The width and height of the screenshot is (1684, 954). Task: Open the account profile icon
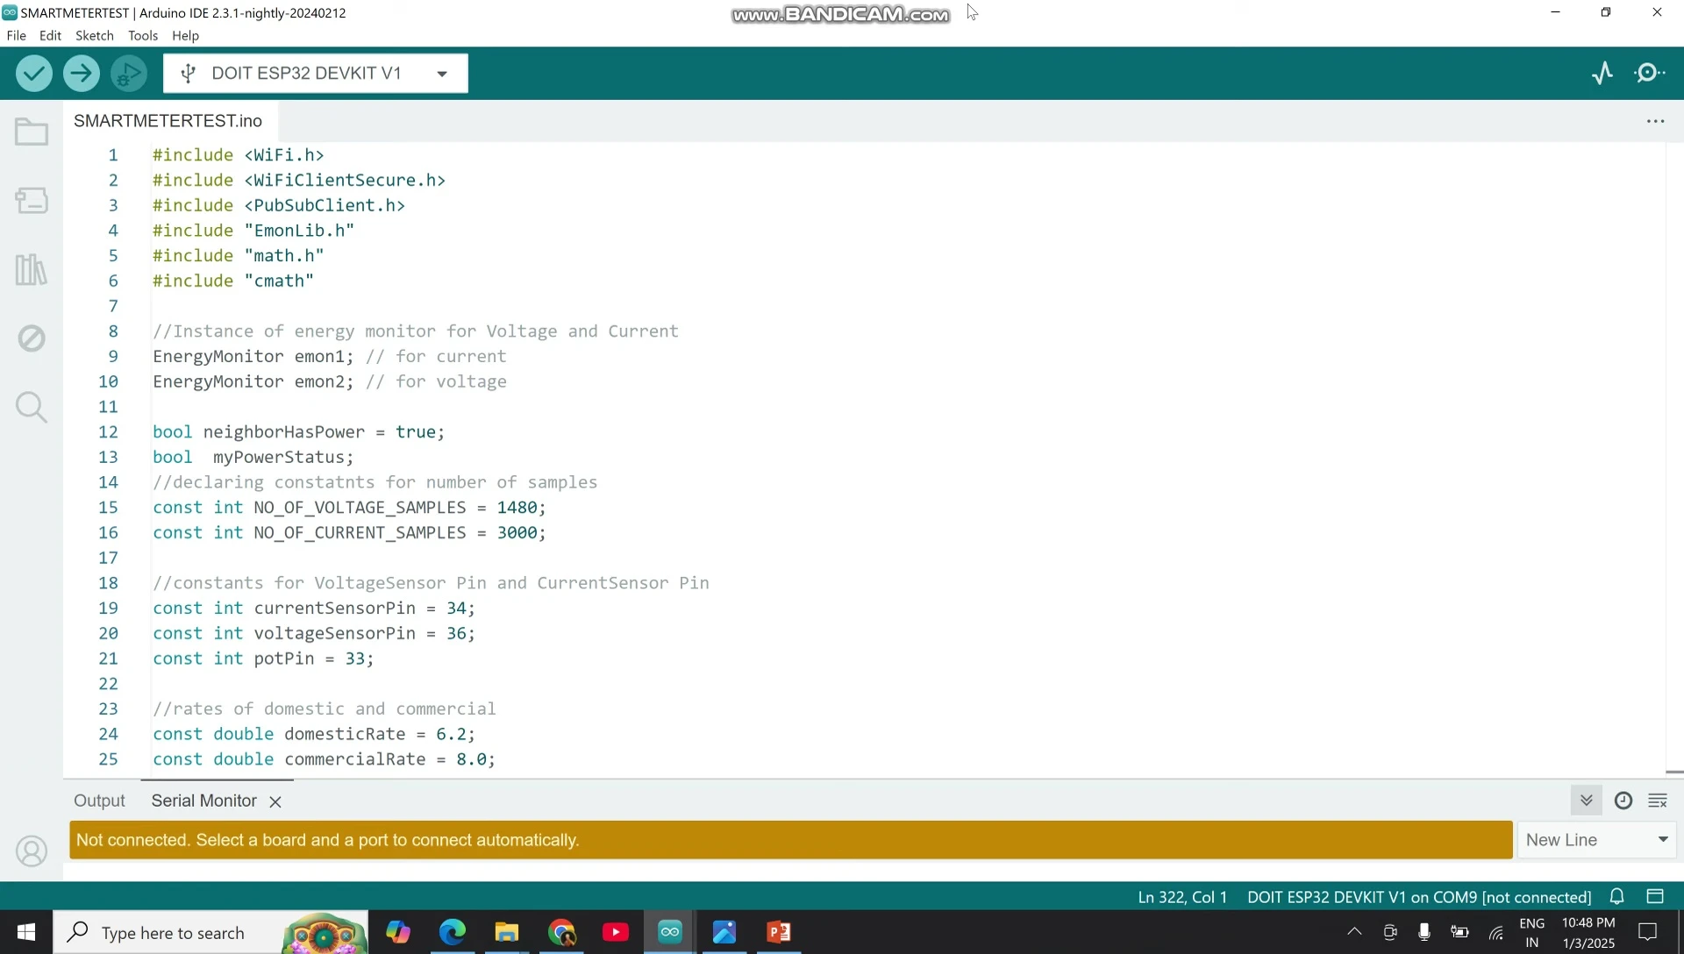[x=32, y=851]
